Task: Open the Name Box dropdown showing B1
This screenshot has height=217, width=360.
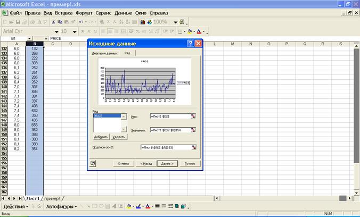Action: tap(29, 38)
